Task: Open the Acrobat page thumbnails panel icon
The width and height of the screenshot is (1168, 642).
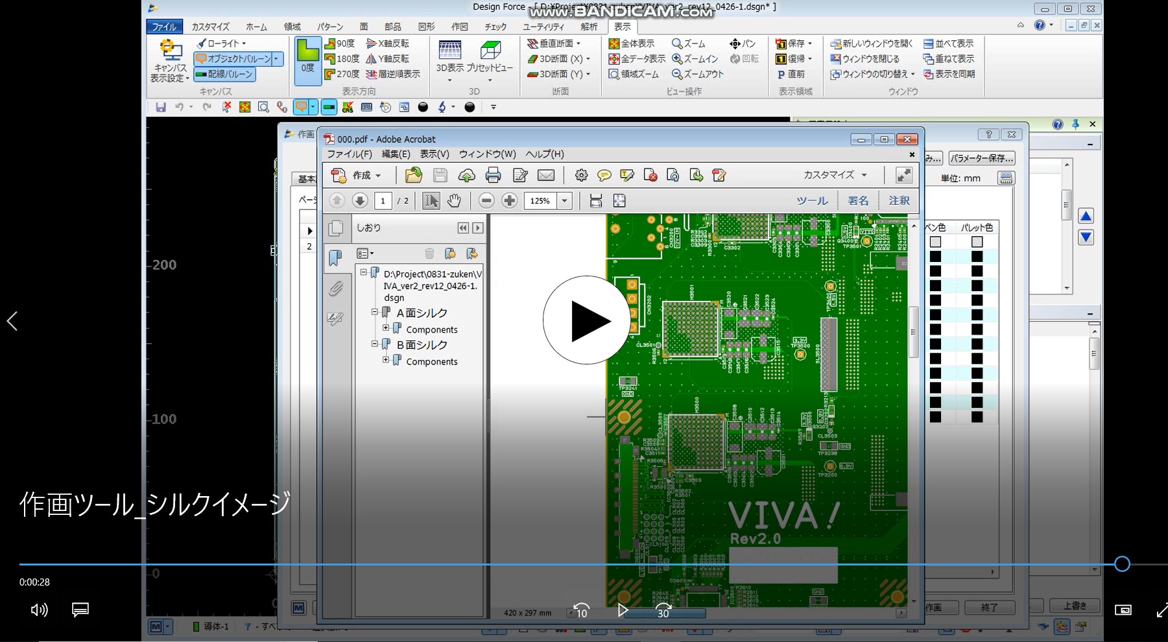Action: (335, 228)
